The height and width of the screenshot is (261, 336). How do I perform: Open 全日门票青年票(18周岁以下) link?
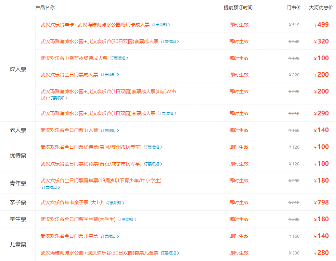[101, 181]
